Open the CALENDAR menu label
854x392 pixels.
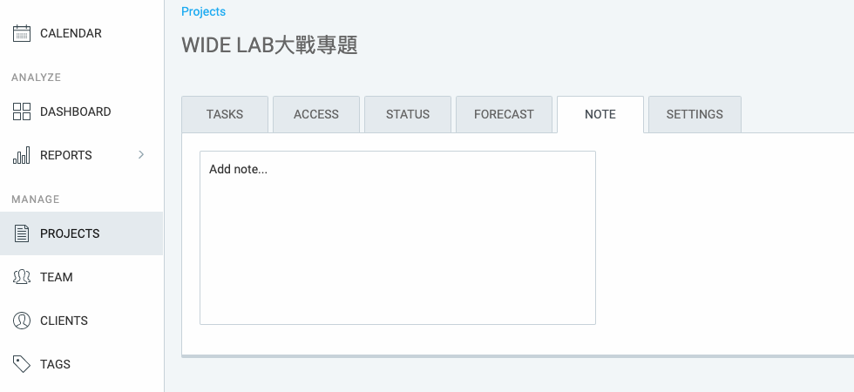(71, 33)
